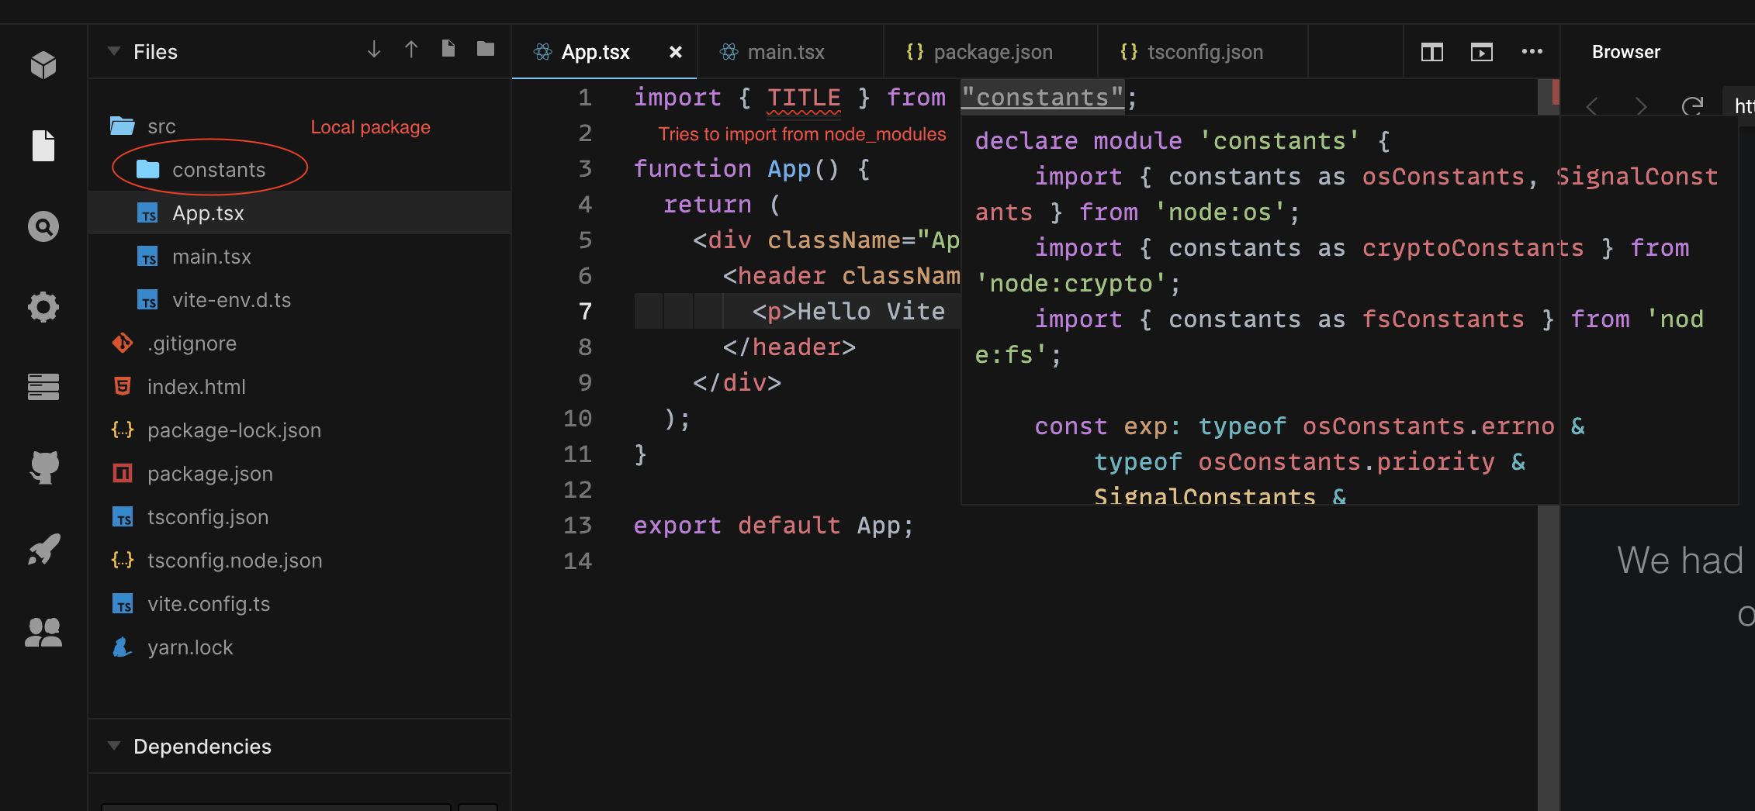1755x811 pixels.
Task: Open the GitHub integration panel
Action: click(44, 468)
